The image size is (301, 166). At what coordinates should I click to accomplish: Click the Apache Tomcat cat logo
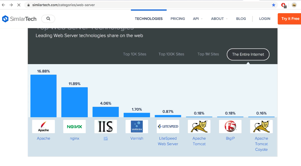click(x=199, y=126)
